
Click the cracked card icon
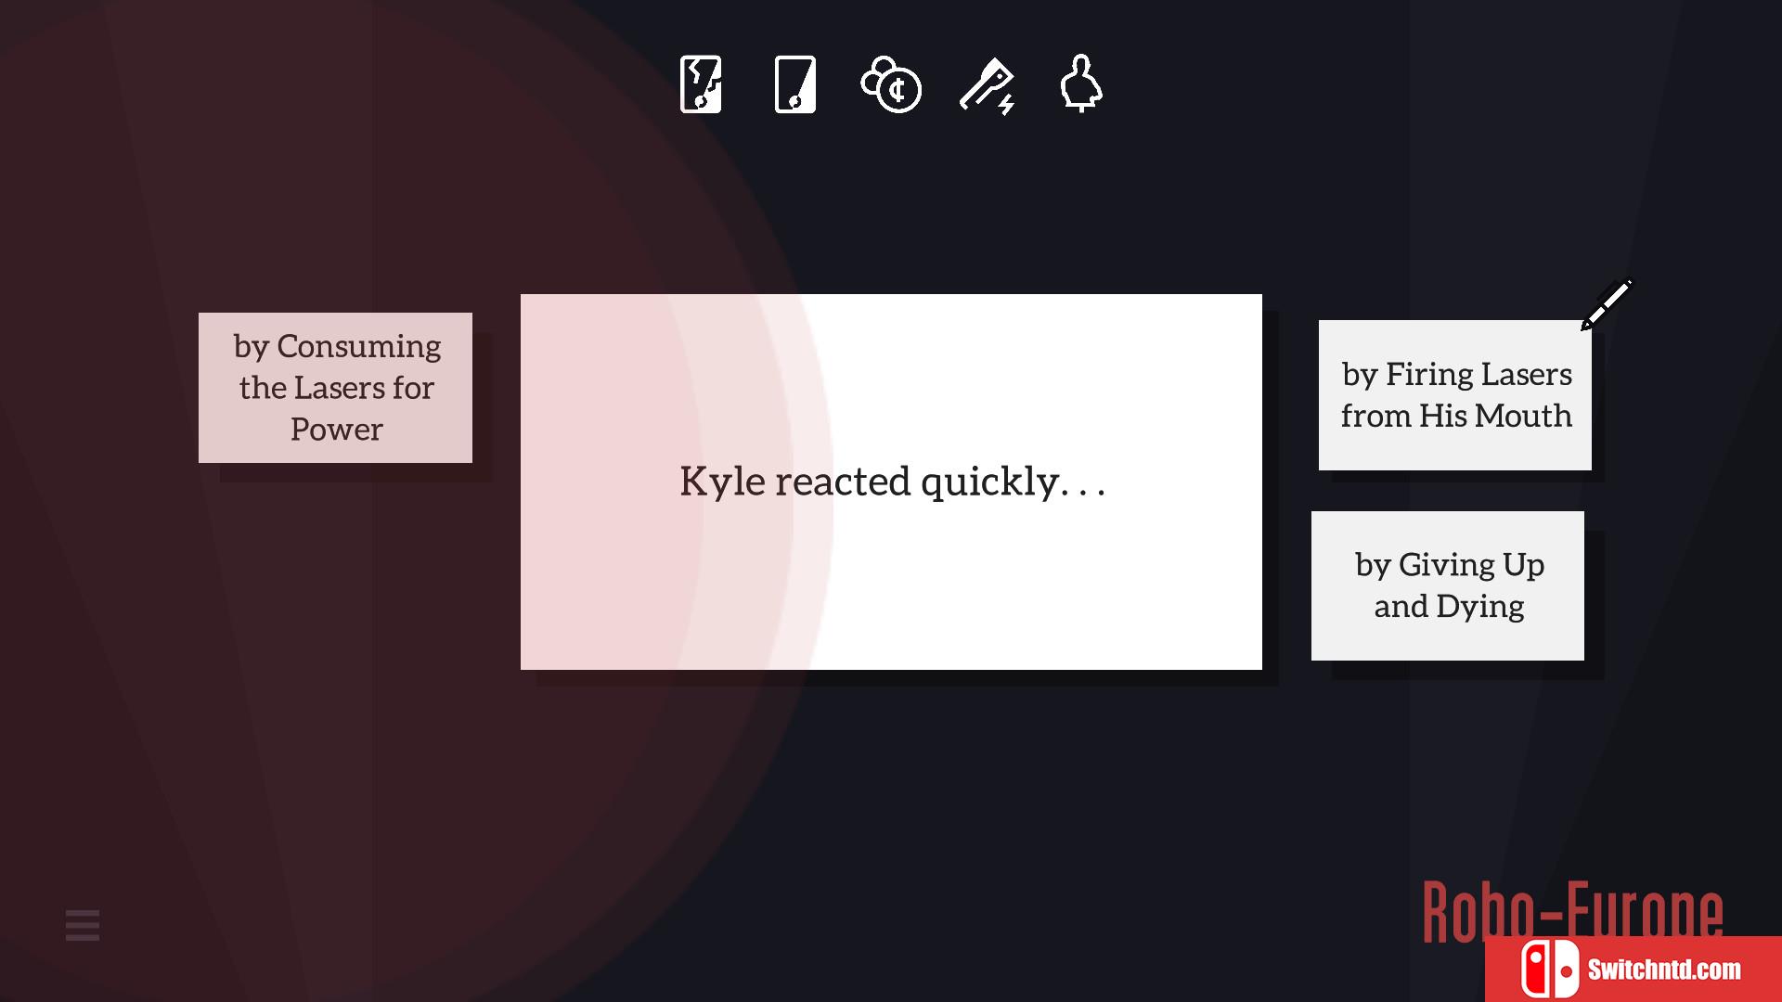701,84
